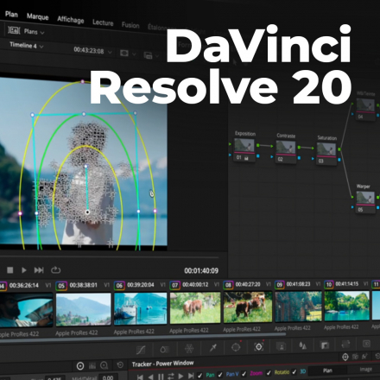380x380 pixels.
Task: Open the Plans dropdown
Action: [34, 32]
